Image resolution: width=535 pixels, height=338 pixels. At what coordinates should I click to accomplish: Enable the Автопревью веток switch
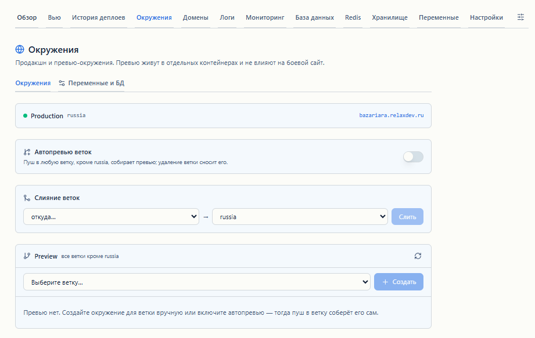(413, 157)
